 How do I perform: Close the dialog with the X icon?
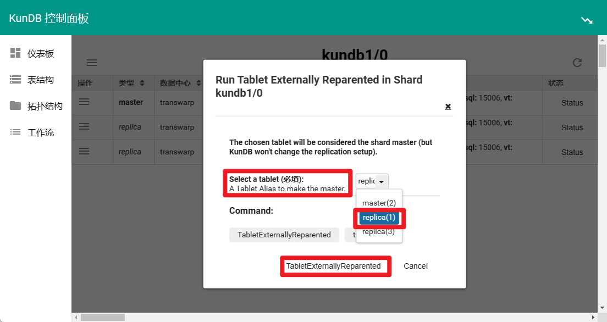pos(448,106)
